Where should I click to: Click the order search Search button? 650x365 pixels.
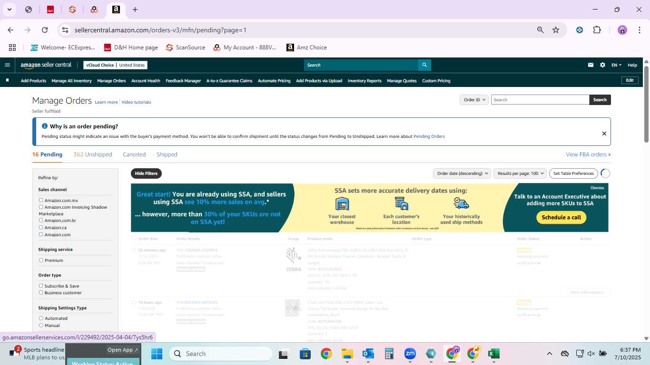click(x=600, y=100)
